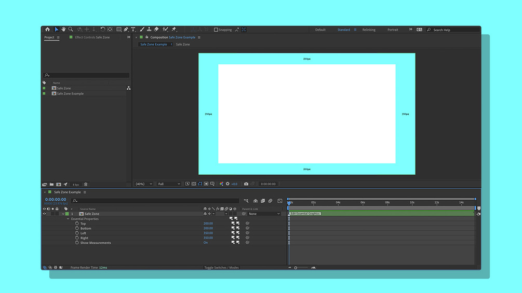Expand hidden panels with double chevron in Project panel
This screenshot has width=522, height=293.
[x=128, y=37]
